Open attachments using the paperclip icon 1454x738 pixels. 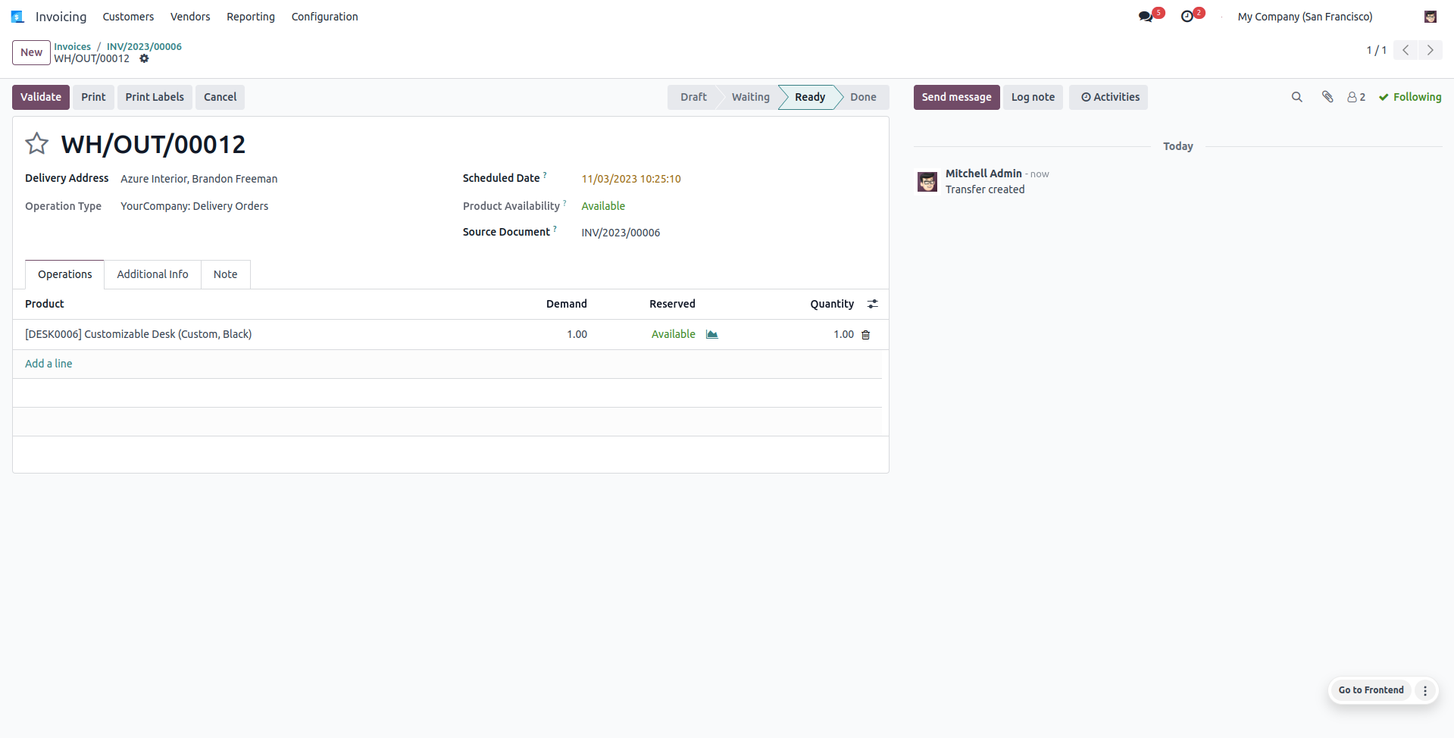[x=1327, y=97]
